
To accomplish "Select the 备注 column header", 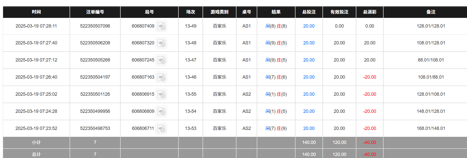I will pyautogui.click(x=431, y=12).
